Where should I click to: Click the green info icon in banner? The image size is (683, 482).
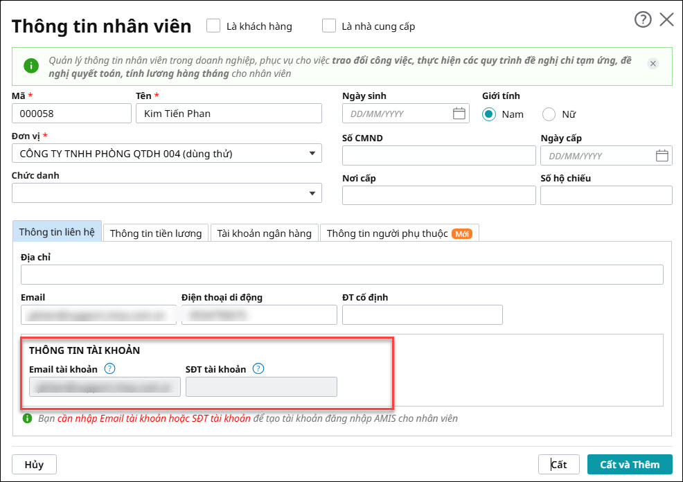click(31, 66)
